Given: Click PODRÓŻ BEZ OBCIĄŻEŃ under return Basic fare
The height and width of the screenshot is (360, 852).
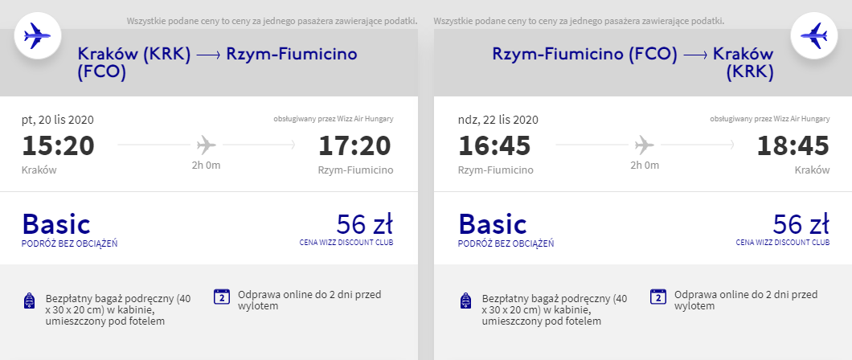Looking at the screenshot, I should pos(506,243).
